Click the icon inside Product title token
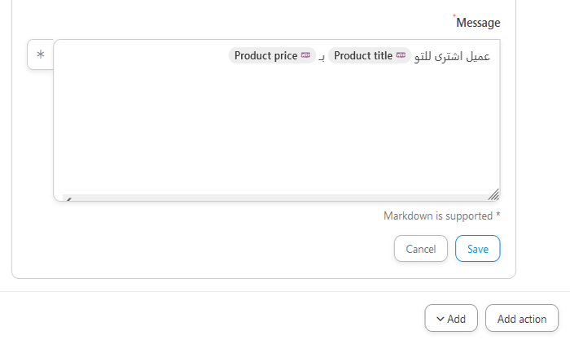This screenshot has height=344, width=570. click(x=401, y=56)
